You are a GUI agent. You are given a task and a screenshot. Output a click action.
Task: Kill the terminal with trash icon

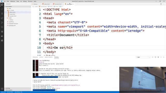coord(158,57)
